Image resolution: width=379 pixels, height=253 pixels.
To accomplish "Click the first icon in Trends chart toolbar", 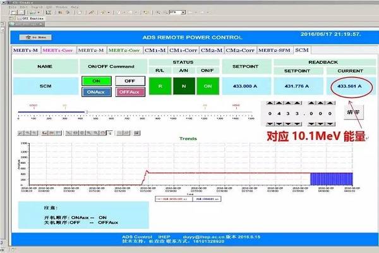I will [x=21, y=133].
